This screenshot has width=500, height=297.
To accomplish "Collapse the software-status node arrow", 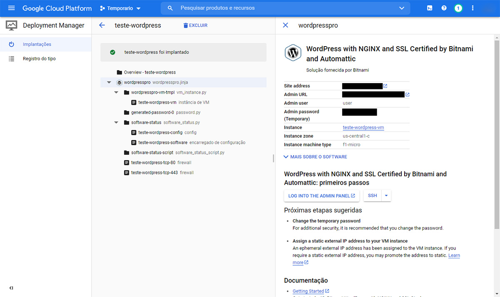I will click(116, 122).
